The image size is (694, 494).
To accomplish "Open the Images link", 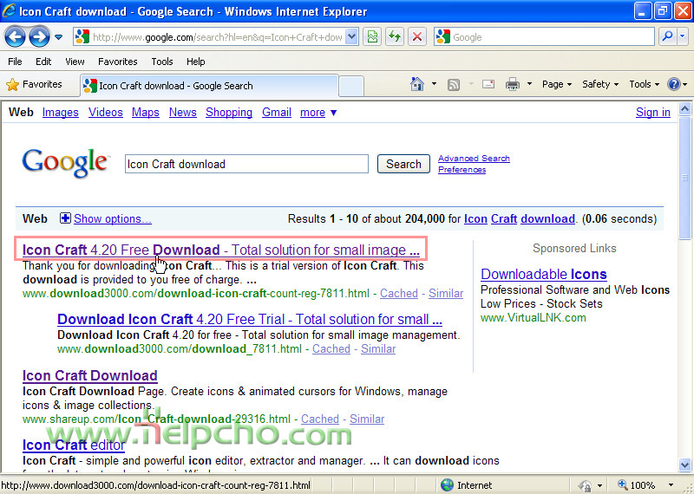I will (60, 113).
